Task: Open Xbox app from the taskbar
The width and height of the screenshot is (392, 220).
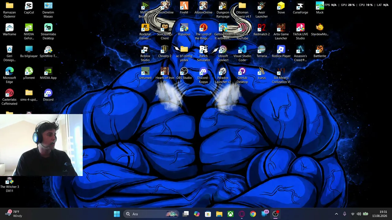Action: (x=230, y=214)
